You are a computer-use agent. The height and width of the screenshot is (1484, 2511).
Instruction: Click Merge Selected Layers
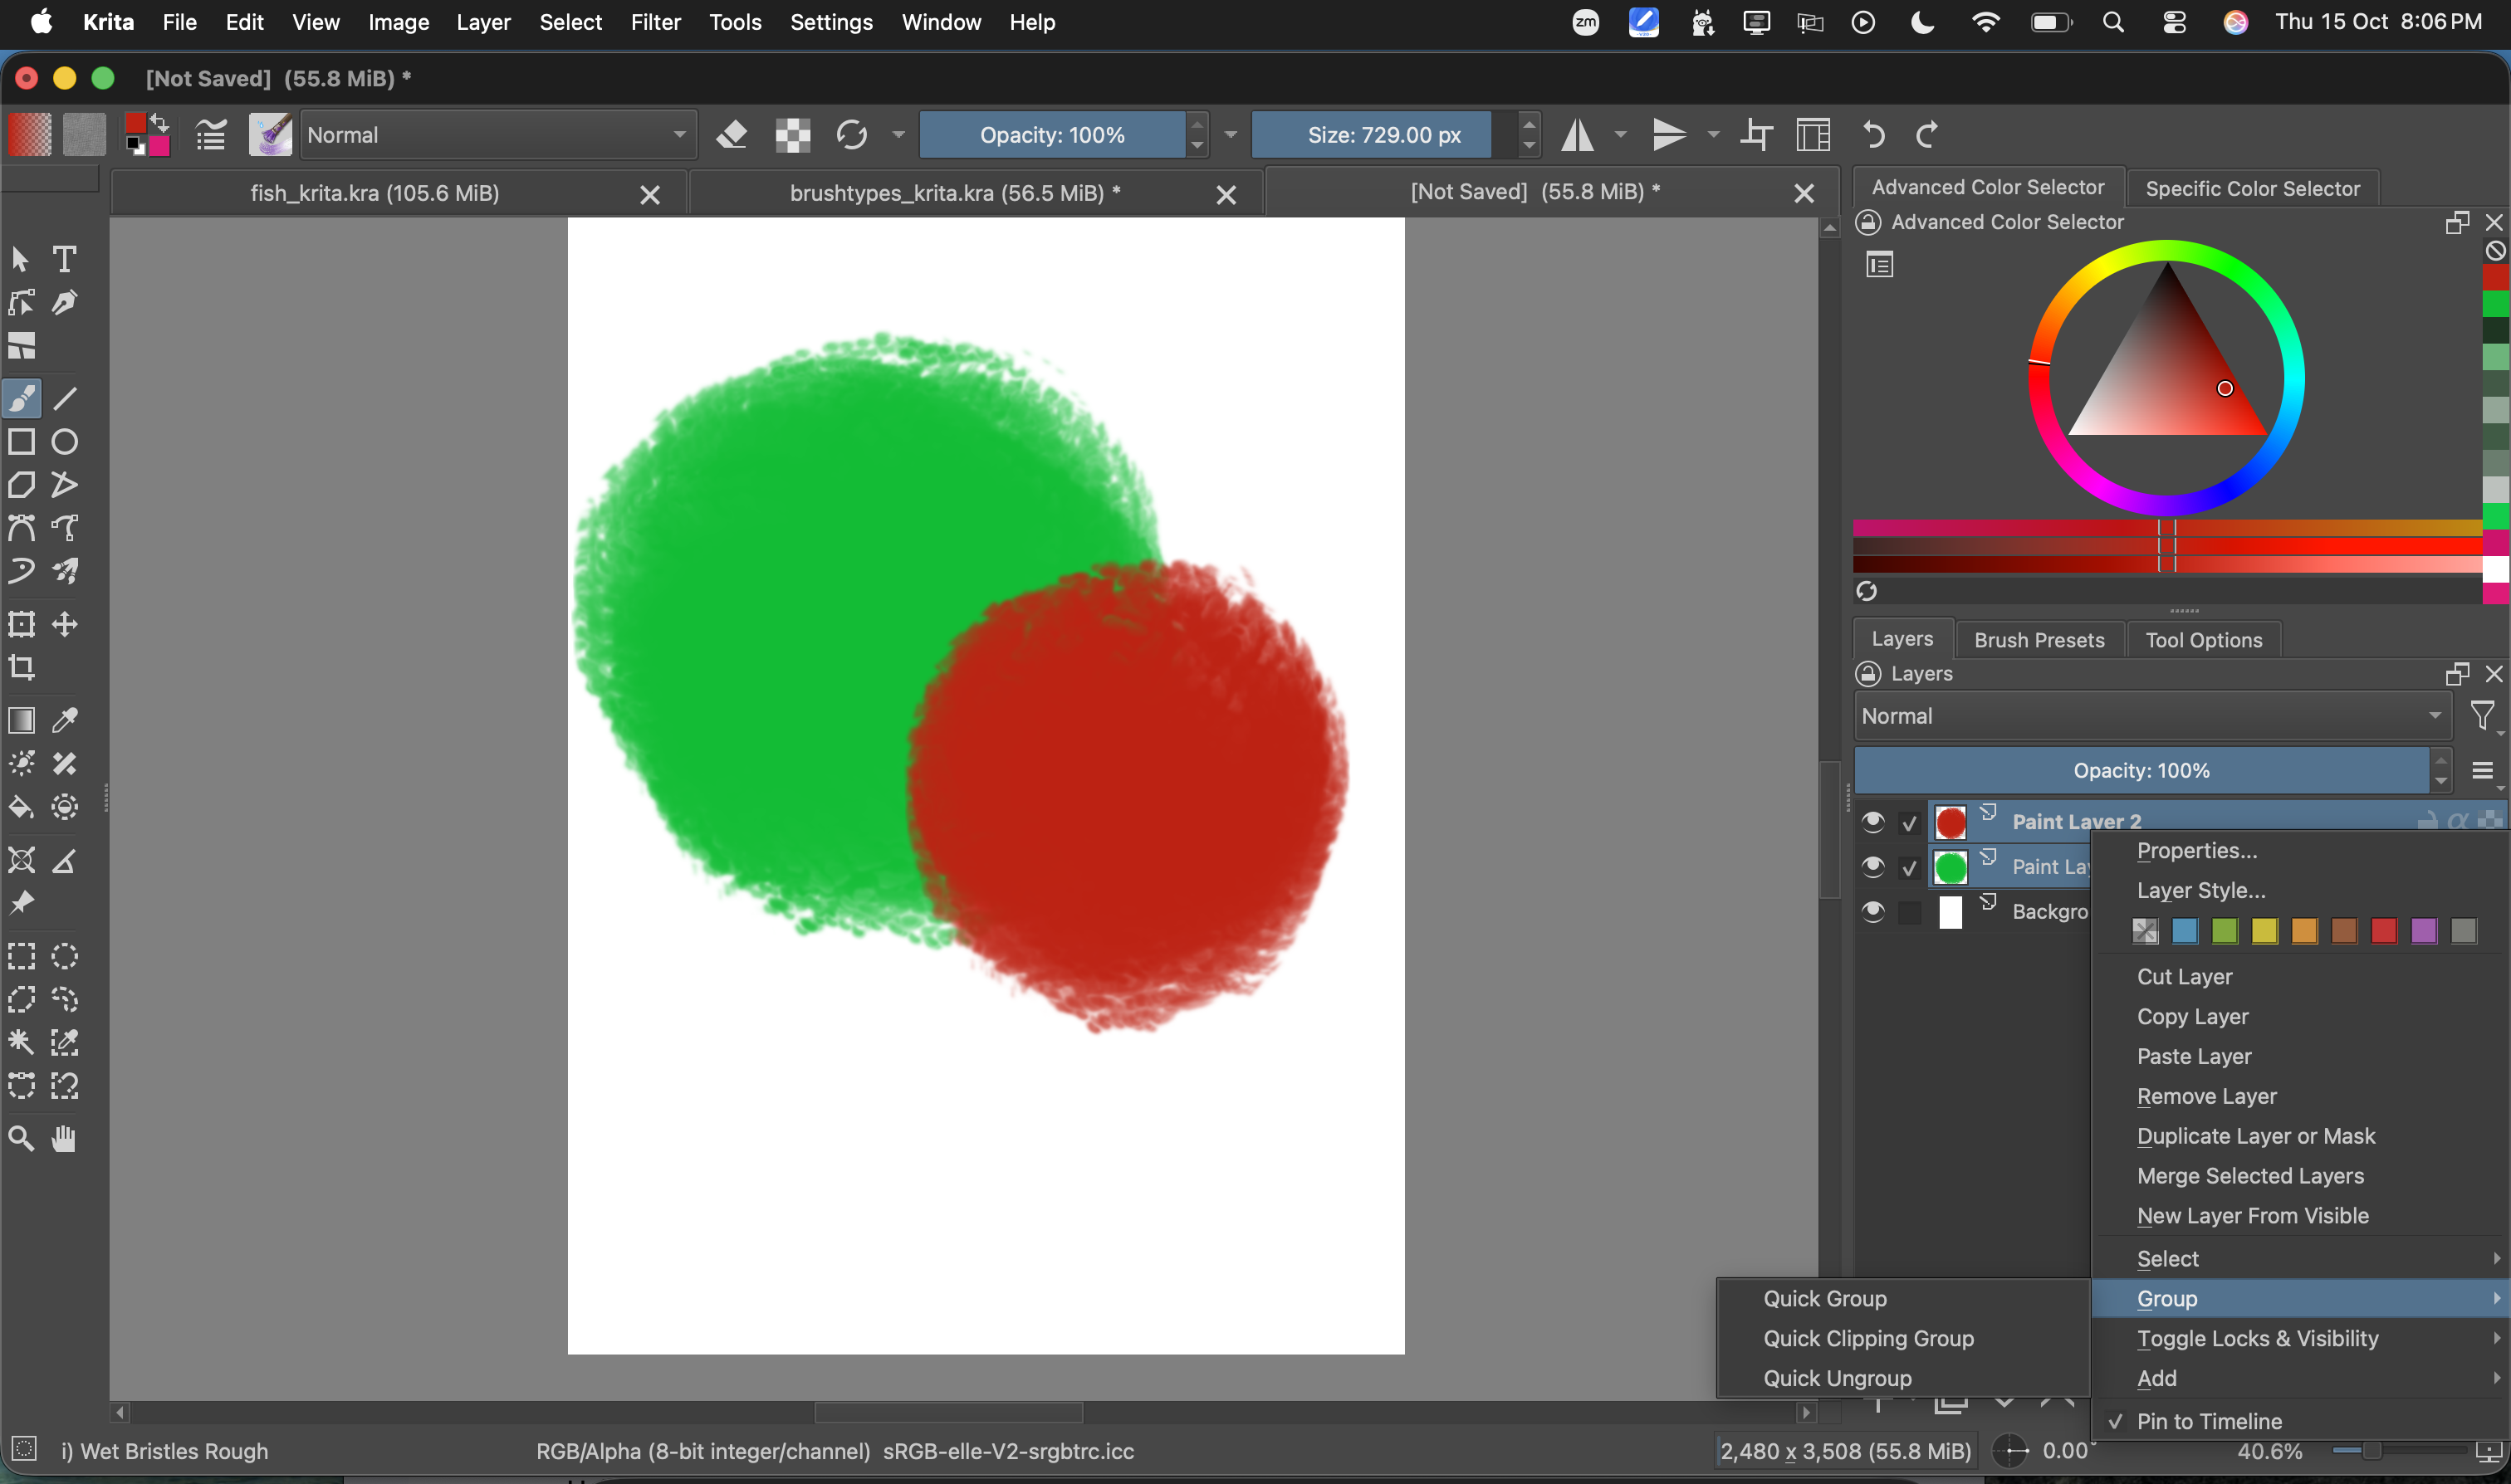(2300, 1176)
